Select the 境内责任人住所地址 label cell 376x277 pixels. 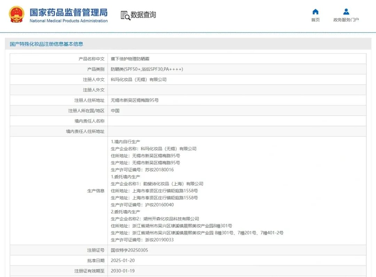tap(59, 131)
